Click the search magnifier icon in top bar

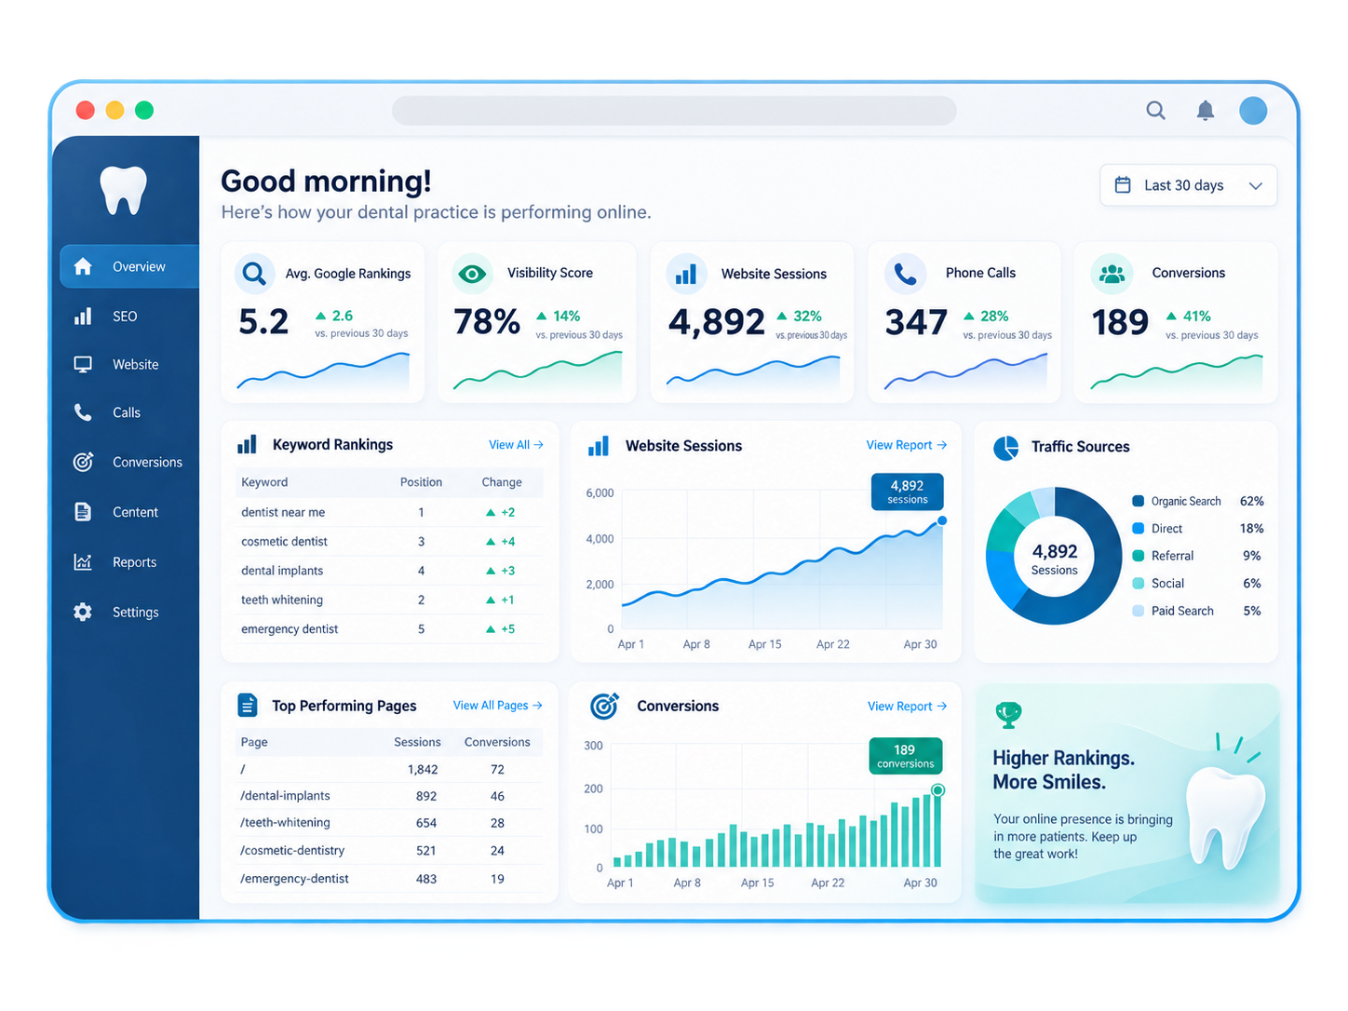coord(1155,111)
